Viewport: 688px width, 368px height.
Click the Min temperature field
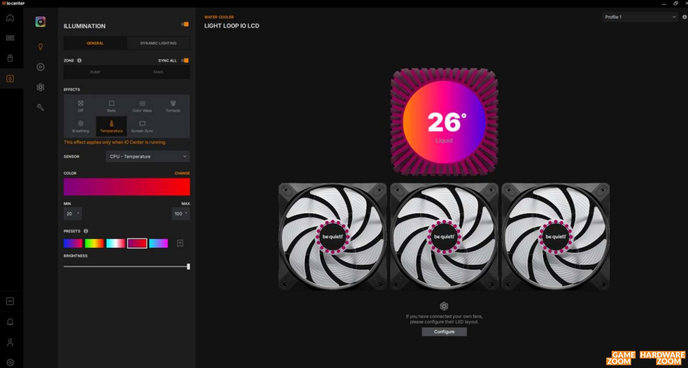point(73,214)
